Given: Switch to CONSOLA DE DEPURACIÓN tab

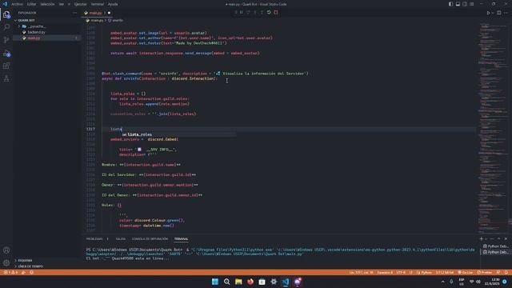Looking at the screenshot, I should click(x=150, y=239).
